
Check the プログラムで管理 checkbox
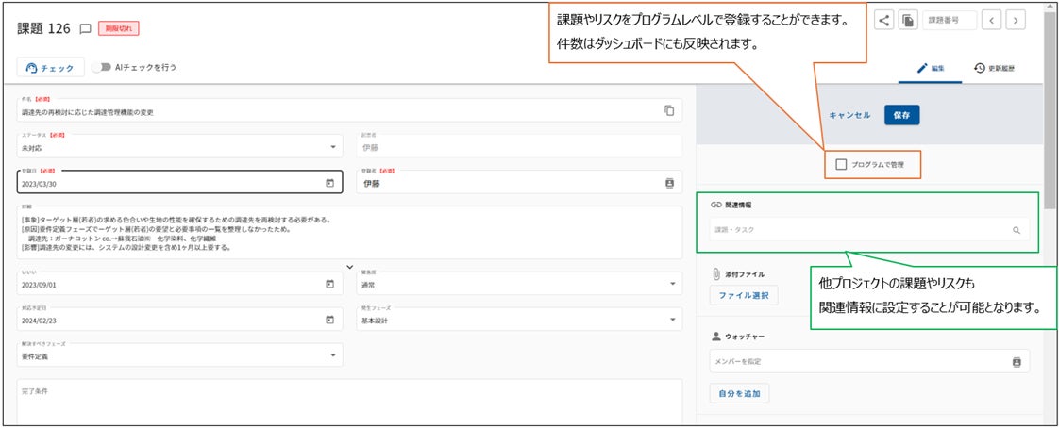841,165
